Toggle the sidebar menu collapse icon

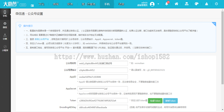click(x=32, y=6)
